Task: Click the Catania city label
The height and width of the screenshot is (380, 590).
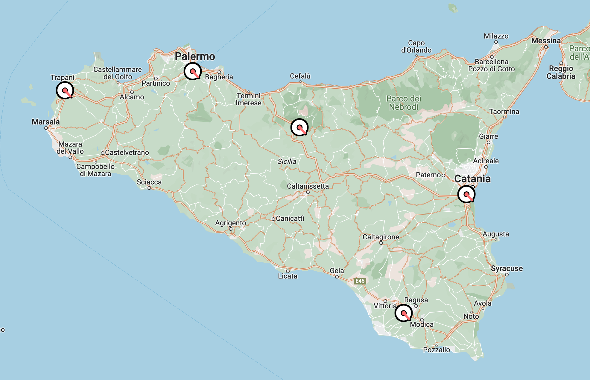Action: (472, 179)
